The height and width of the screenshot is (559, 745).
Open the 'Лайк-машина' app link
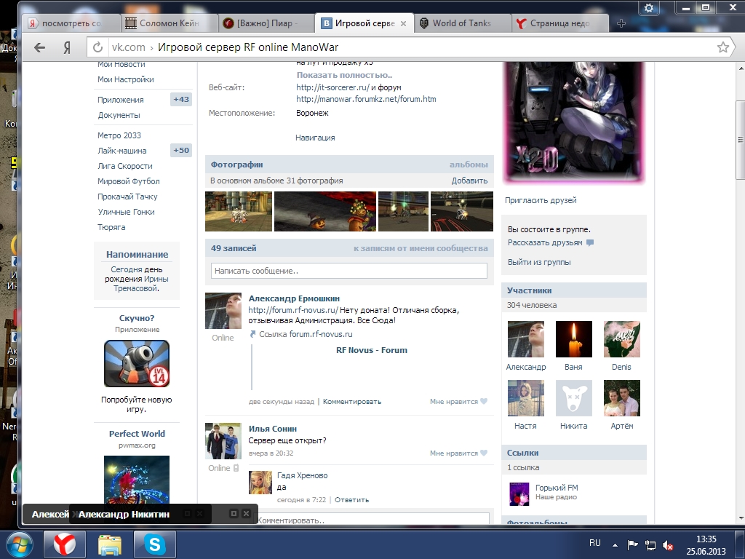point(122,151)
